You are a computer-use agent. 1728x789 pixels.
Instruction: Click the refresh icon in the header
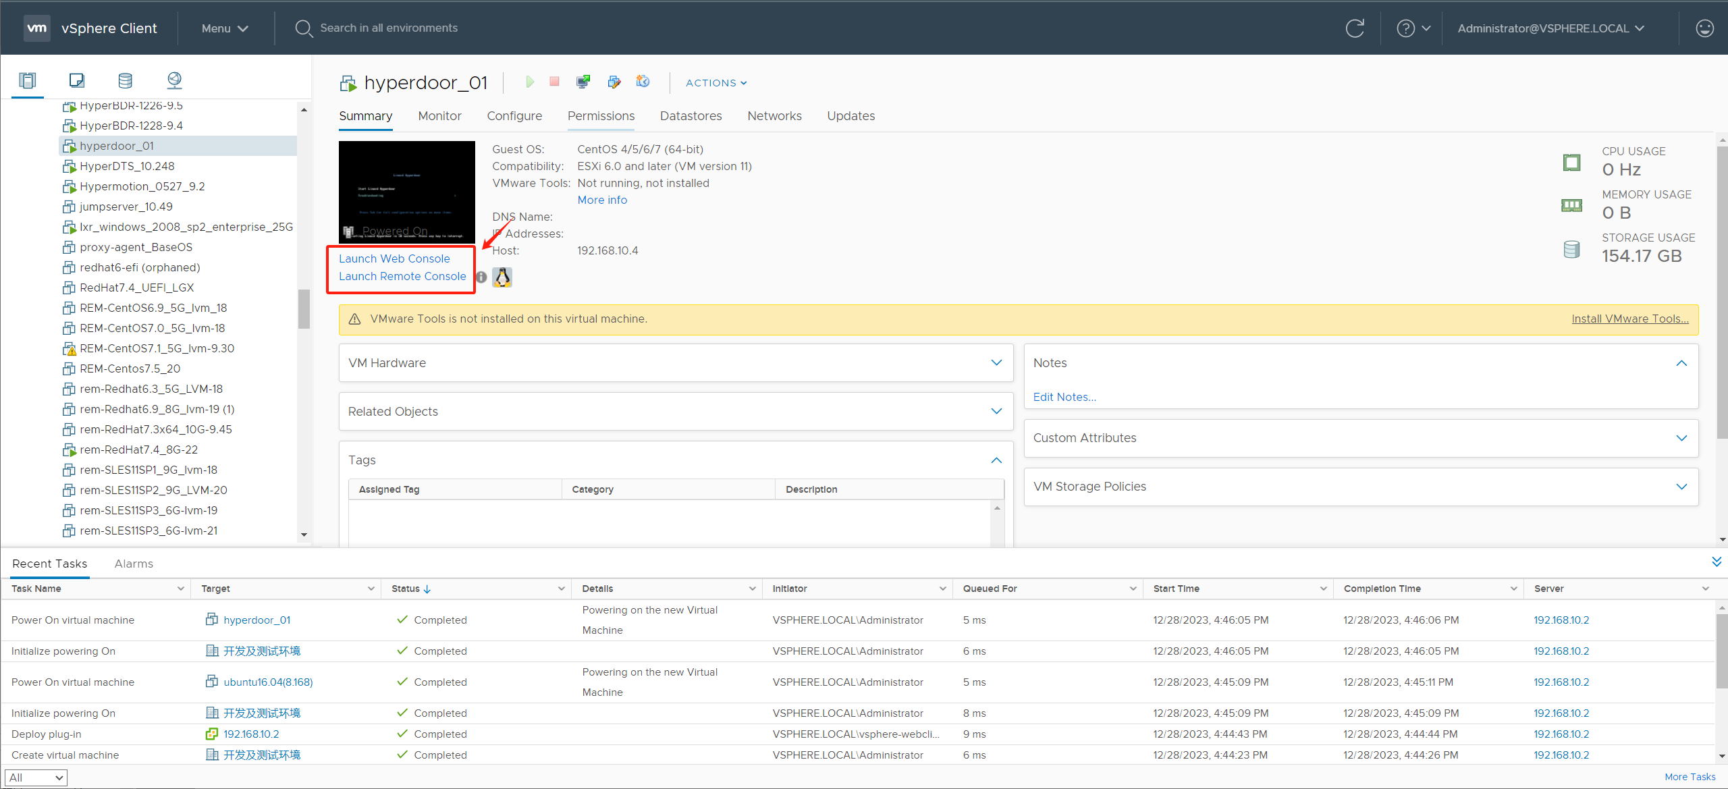point(1354,28)
